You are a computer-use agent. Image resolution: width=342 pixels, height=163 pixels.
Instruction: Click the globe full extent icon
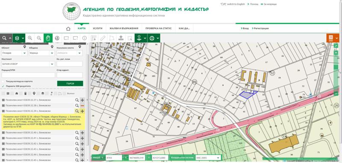pos(57,38)
